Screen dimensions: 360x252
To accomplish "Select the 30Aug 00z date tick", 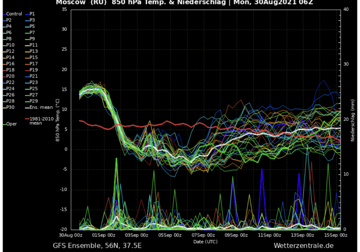I will coord(71,235).
